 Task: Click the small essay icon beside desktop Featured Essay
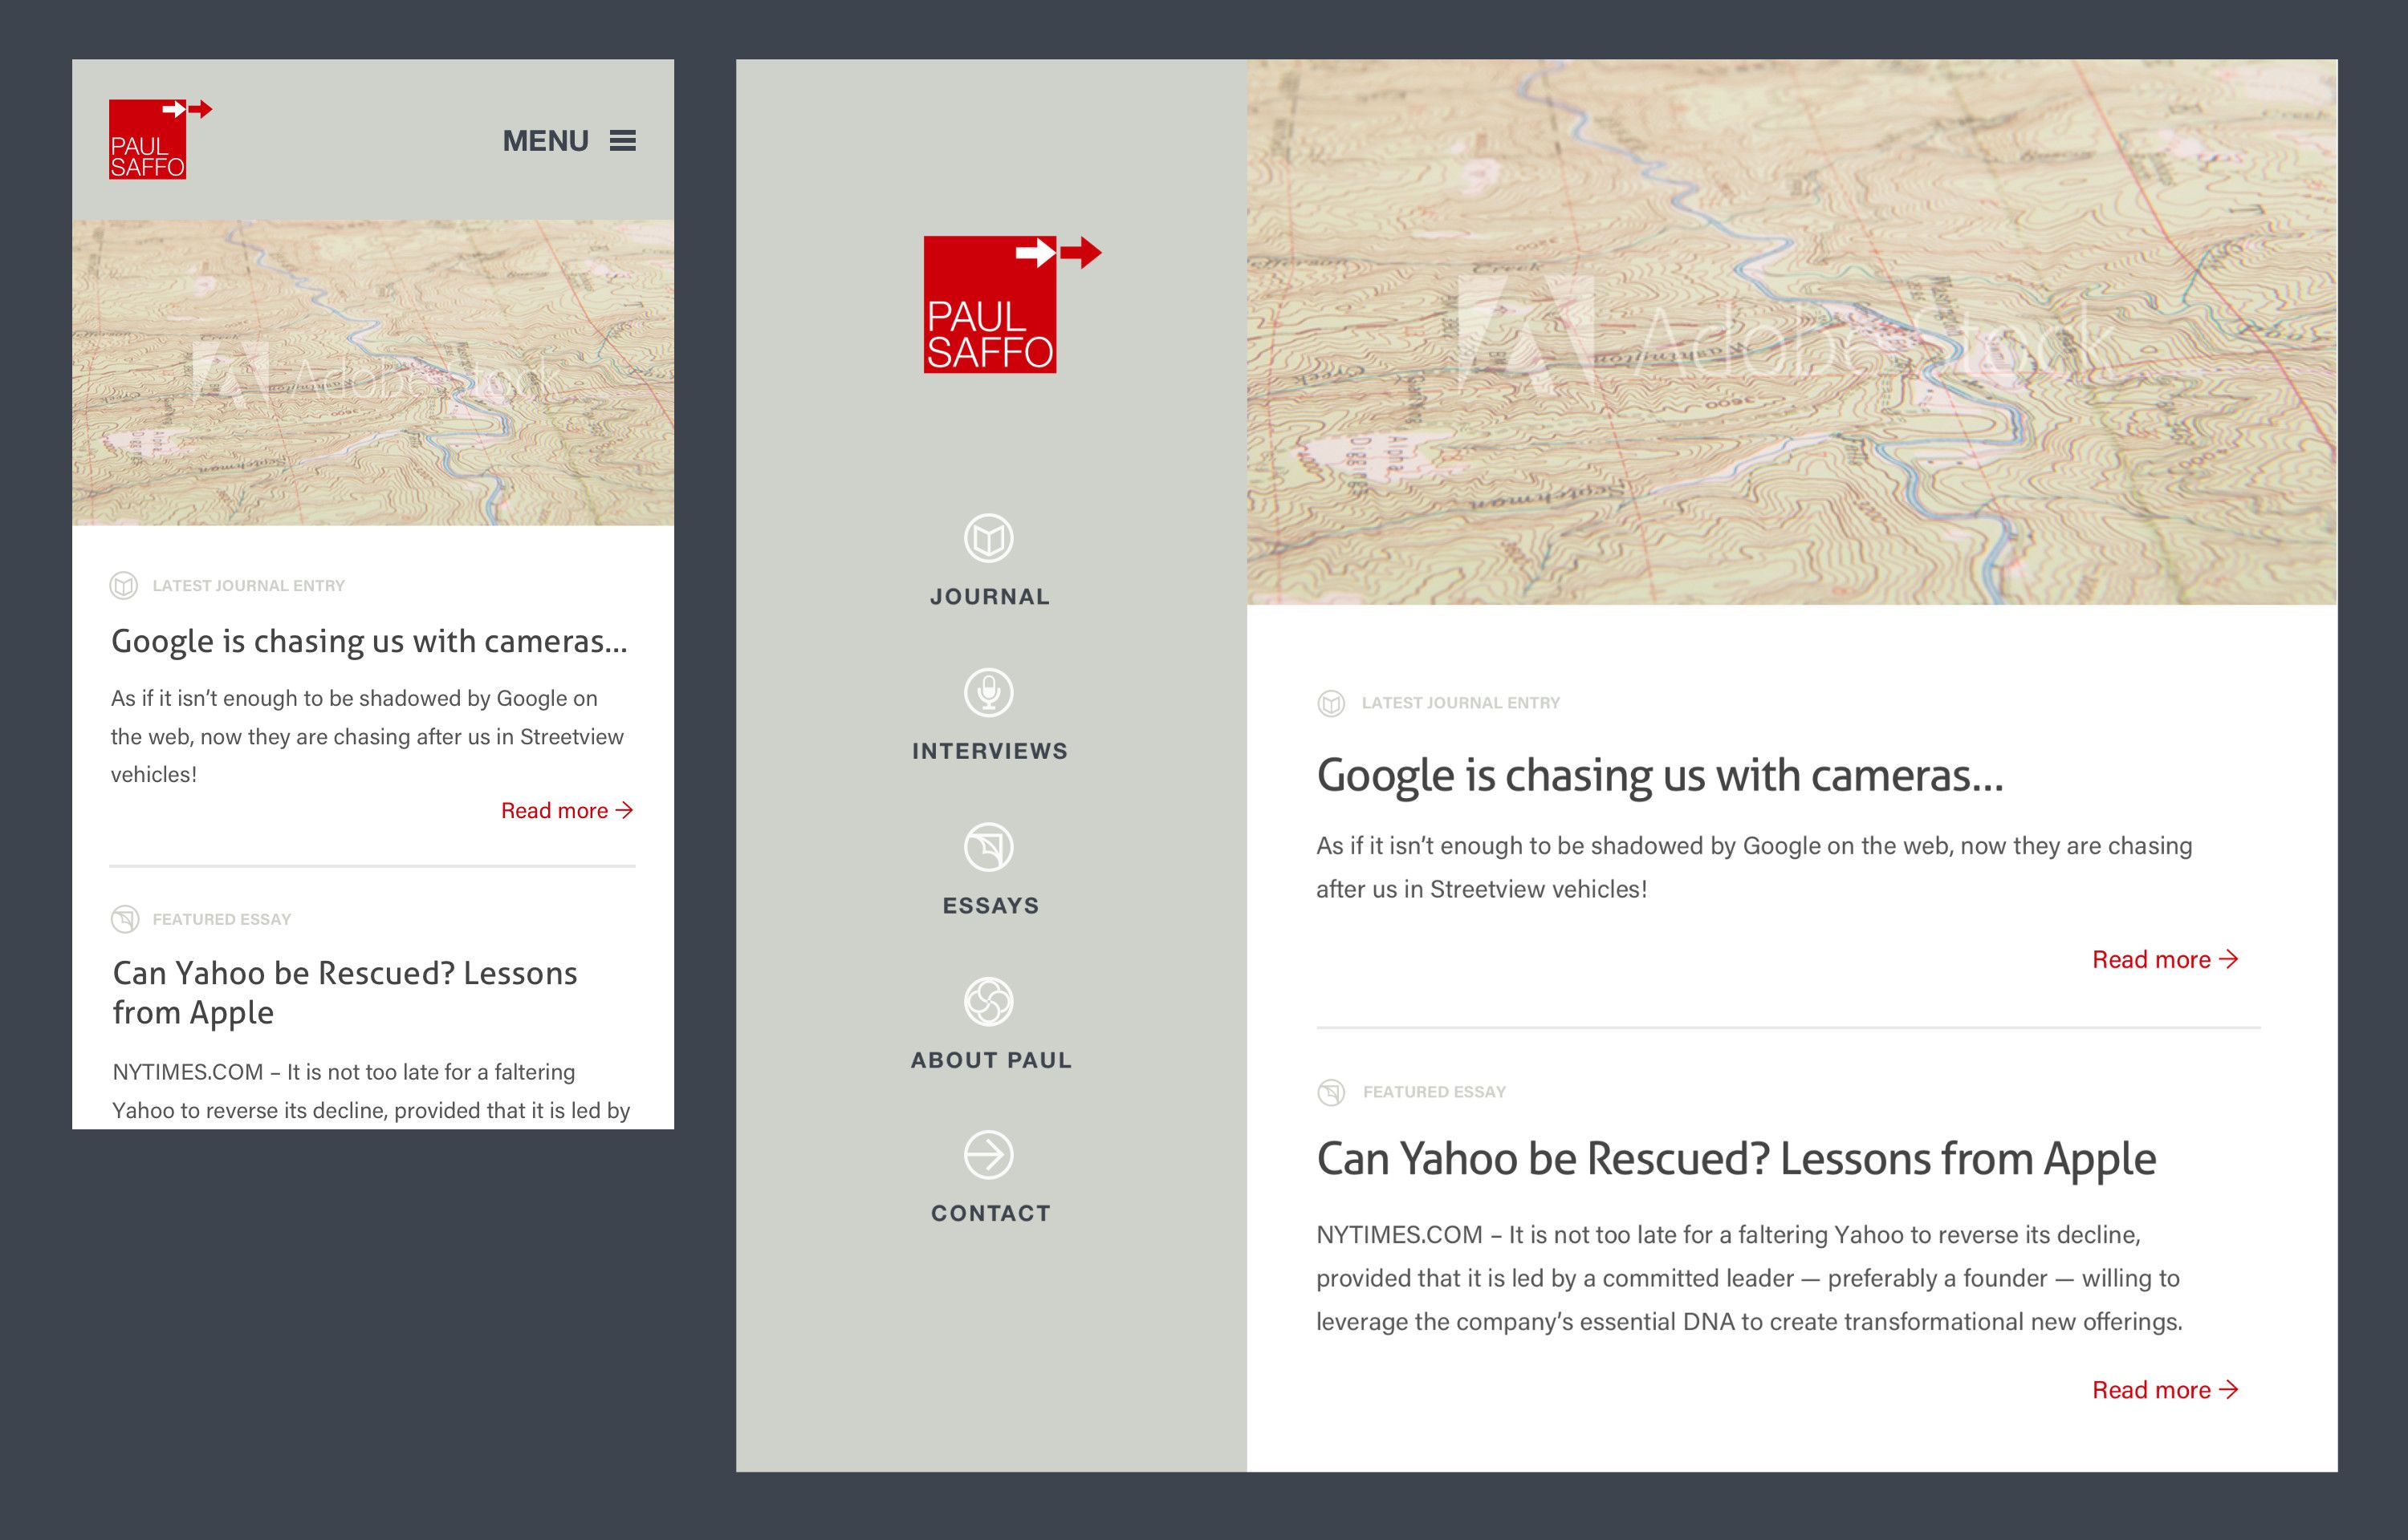[1331, 1092]
